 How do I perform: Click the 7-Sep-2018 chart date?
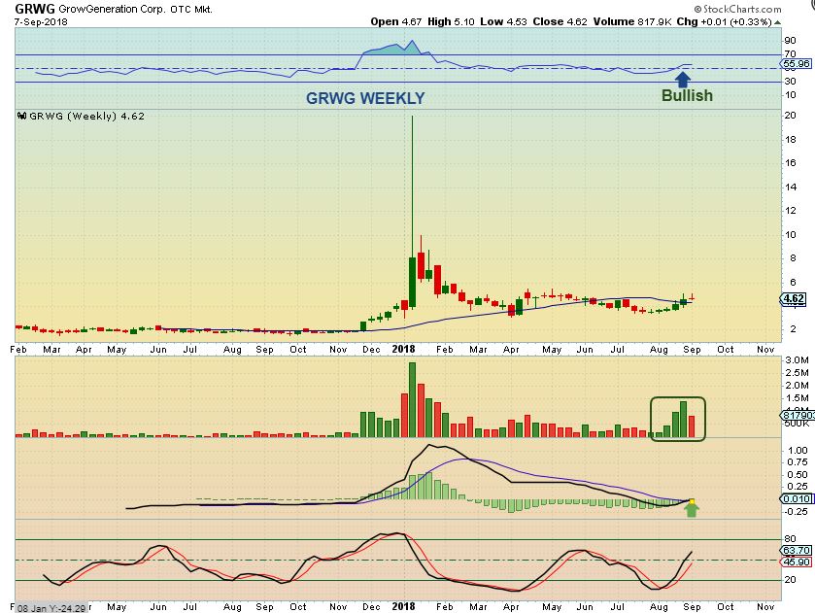pyautogui.click(x=41, y=21)
